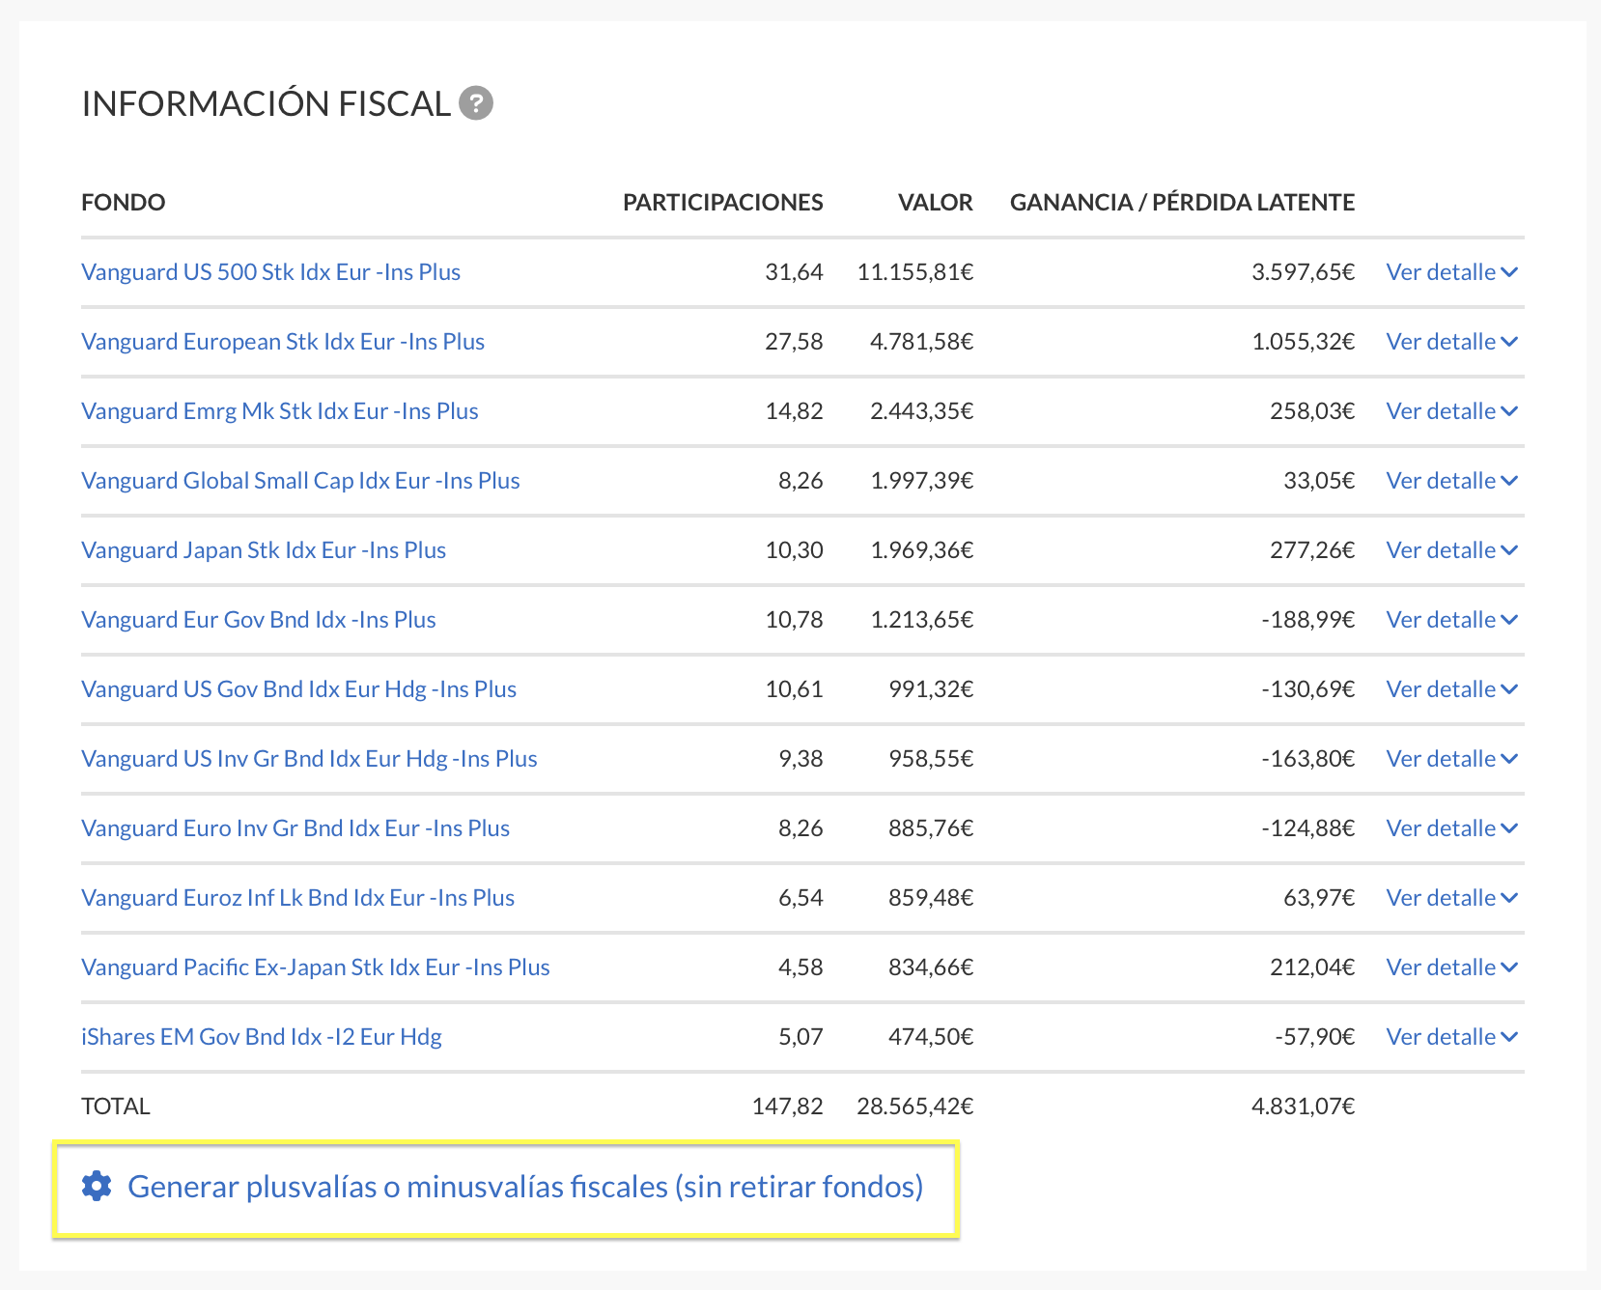Screen dimensions: 1601x1290
Task: Expand Ver detalle for iShares EM Gov Bnd
Action: point(1450,1036)
